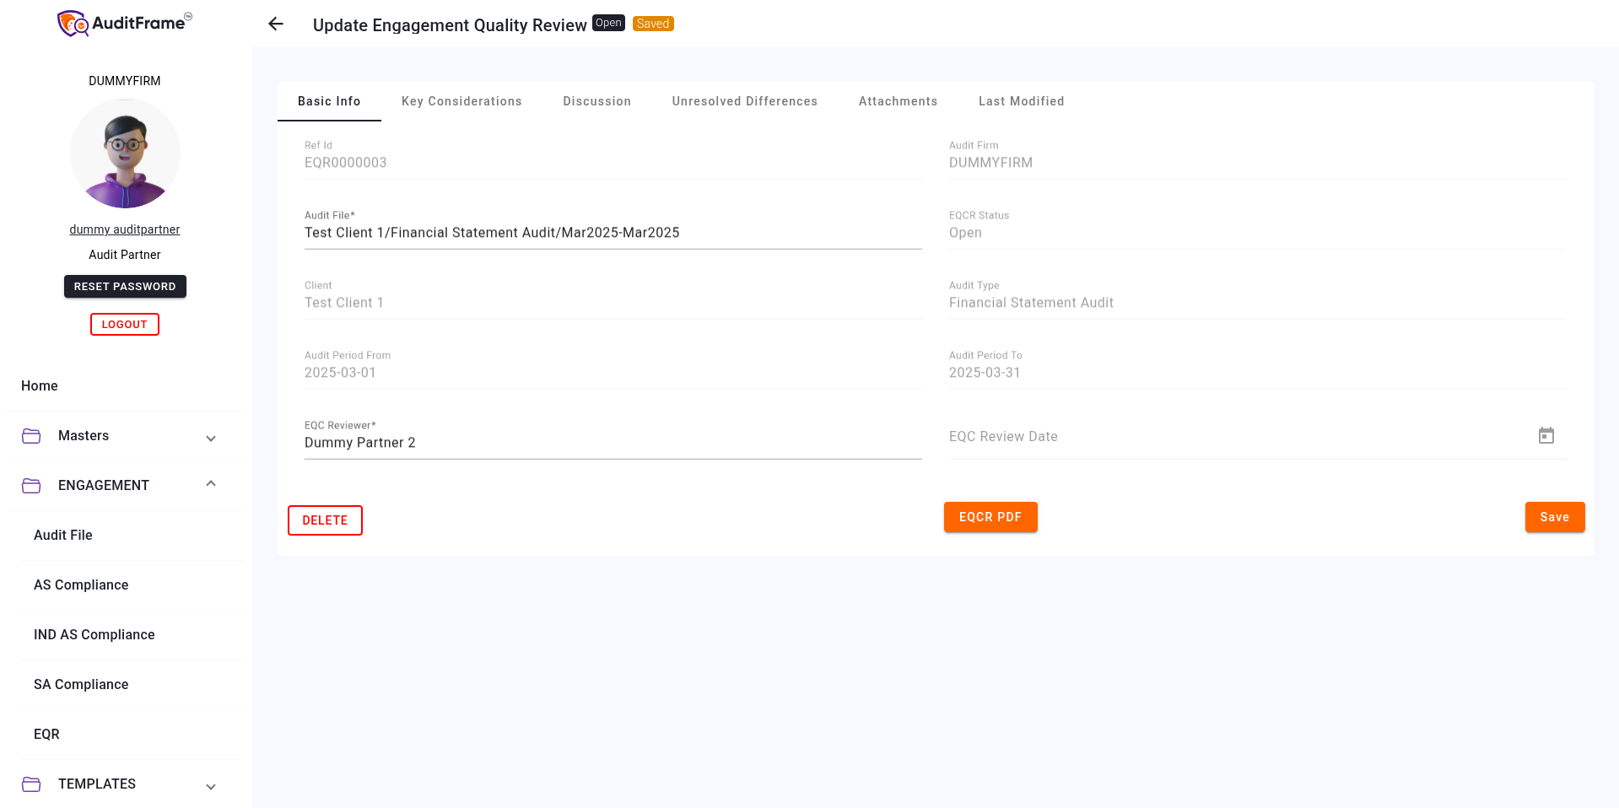
Task: Click the profile avatar image
Action: pos(125,154)
